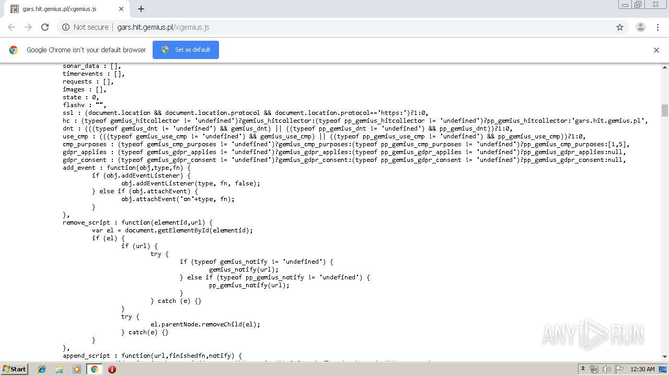Click the 'gemius_notify(url);' line
The image size is (669, 376).
coord(244,269)
